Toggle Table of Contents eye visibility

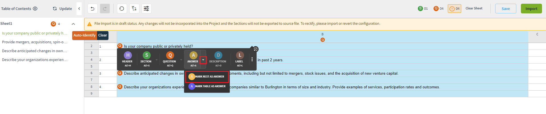(35, 9)
